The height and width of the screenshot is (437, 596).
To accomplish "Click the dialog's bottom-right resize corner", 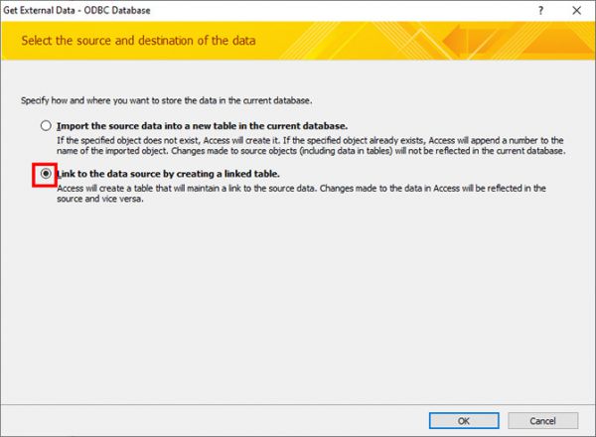I will point(591,432).
